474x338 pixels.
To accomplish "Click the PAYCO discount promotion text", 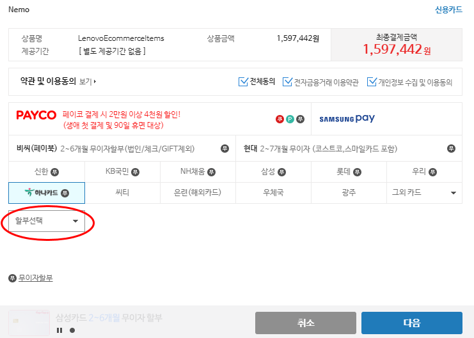I will click(x=122, y=119).
